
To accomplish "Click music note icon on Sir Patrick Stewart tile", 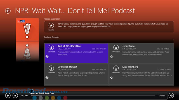I will tap(47, 77).
